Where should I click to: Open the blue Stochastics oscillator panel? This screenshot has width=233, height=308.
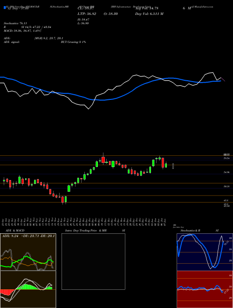point(205,252)
